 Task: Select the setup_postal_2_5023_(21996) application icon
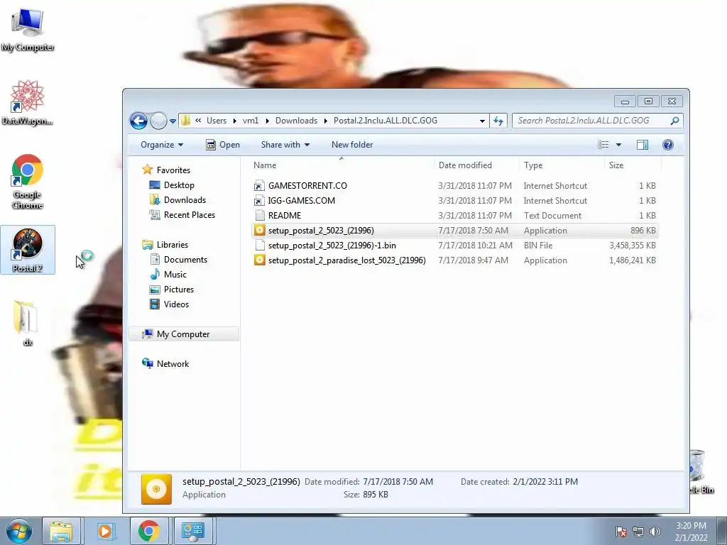tap(259, 231)
